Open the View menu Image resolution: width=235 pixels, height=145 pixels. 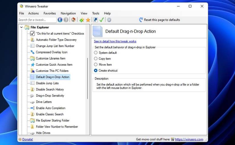click(x=84, y=13)
